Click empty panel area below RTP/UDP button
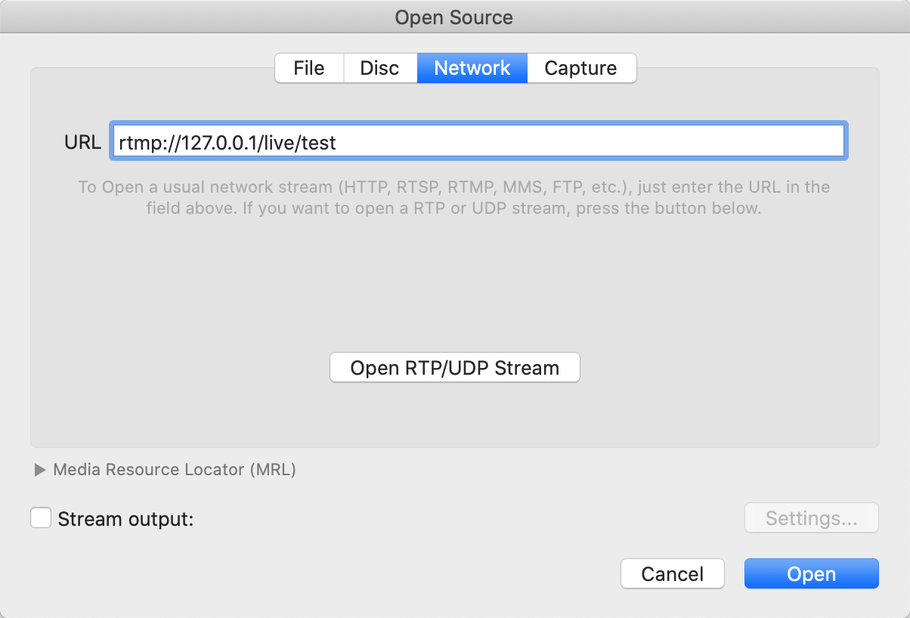This screenshot has width=910, height=618. coord(453,416)
